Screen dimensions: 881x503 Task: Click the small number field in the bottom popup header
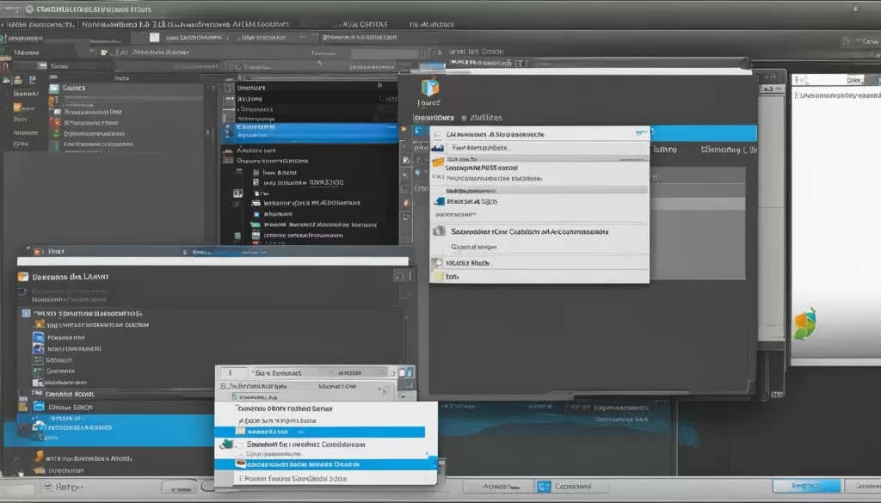point(233,373)
